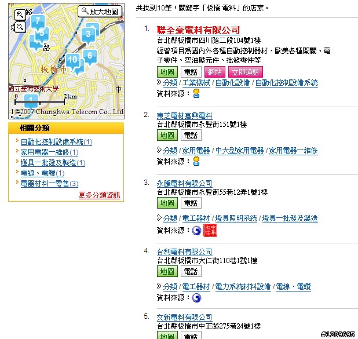This screenshot has height=339, width=358.
Task: Open 家用電器一維修 link in second result
Action: [x=293, y=151]
